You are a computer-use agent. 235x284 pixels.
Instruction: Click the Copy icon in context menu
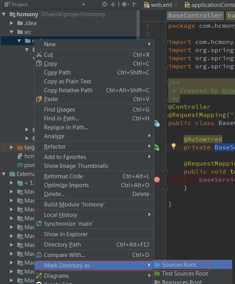coord(39,63)
